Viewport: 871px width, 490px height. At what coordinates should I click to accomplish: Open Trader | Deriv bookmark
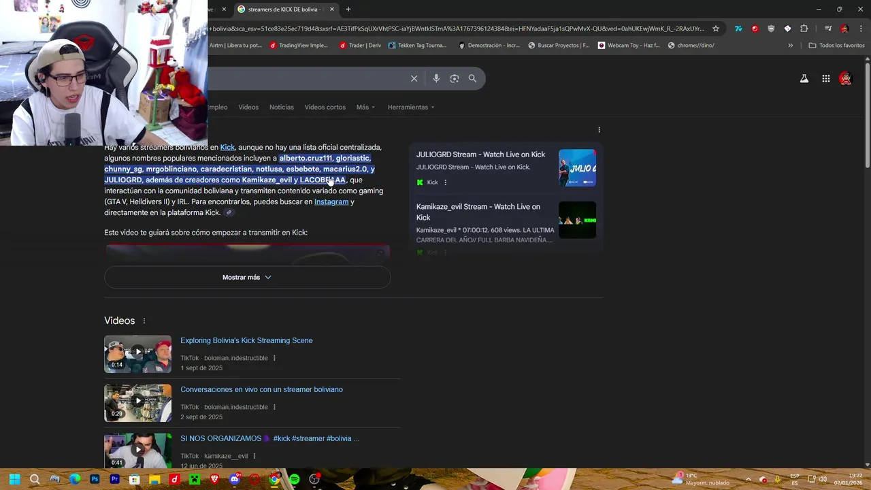pos(360,46)
